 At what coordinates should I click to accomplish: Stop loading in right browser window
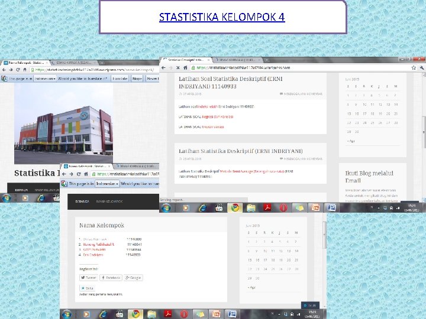tap(178, 68)
